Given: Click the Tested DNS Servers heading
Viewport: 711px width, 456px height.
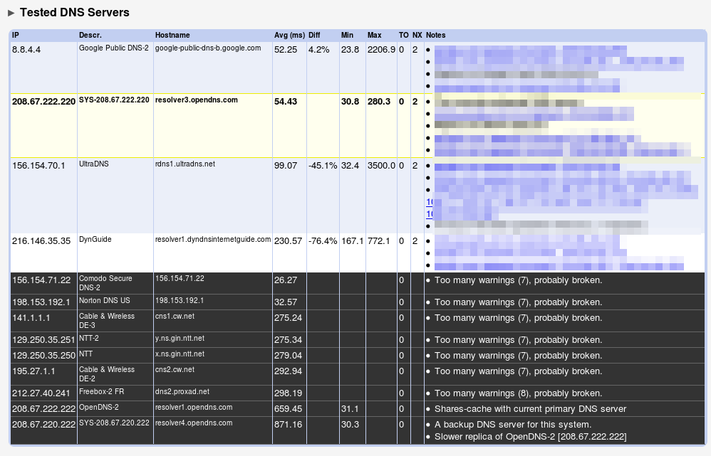Looking at the screenshot, I should (74, 13).
